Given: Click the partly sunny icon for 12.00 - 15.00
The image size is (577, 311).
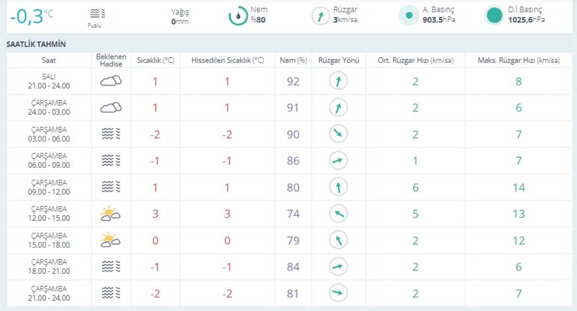Looking at the screenshot, I should coord(110,215).
